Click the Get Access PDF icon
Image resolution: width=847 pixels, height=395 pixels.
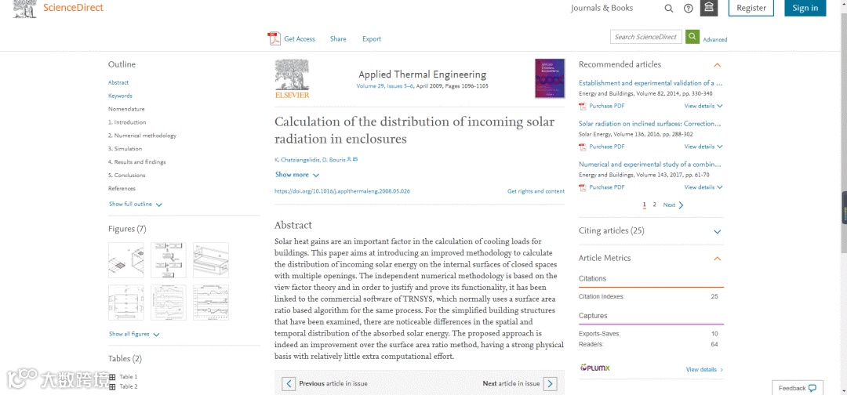(274, 38)
